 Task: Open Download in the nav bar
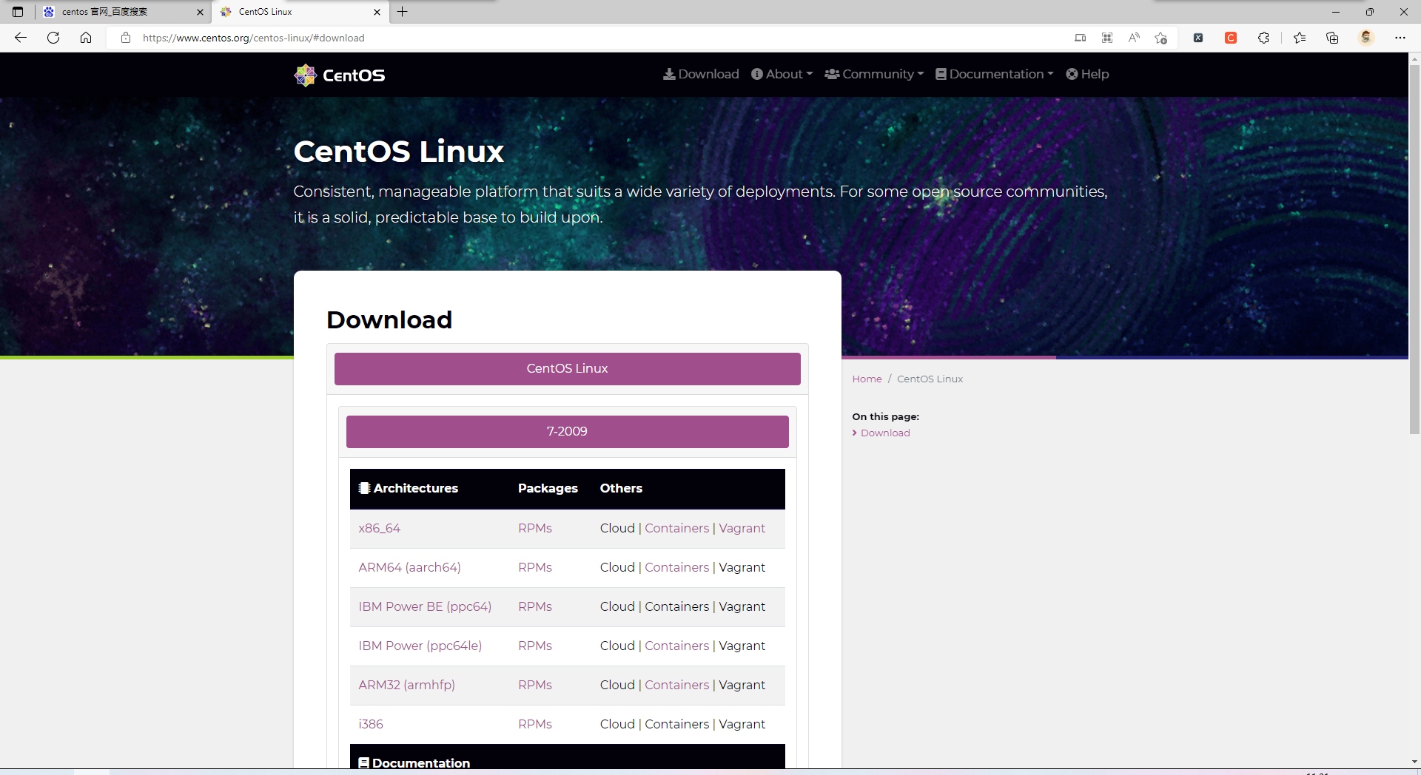click(x=701, y=74)
